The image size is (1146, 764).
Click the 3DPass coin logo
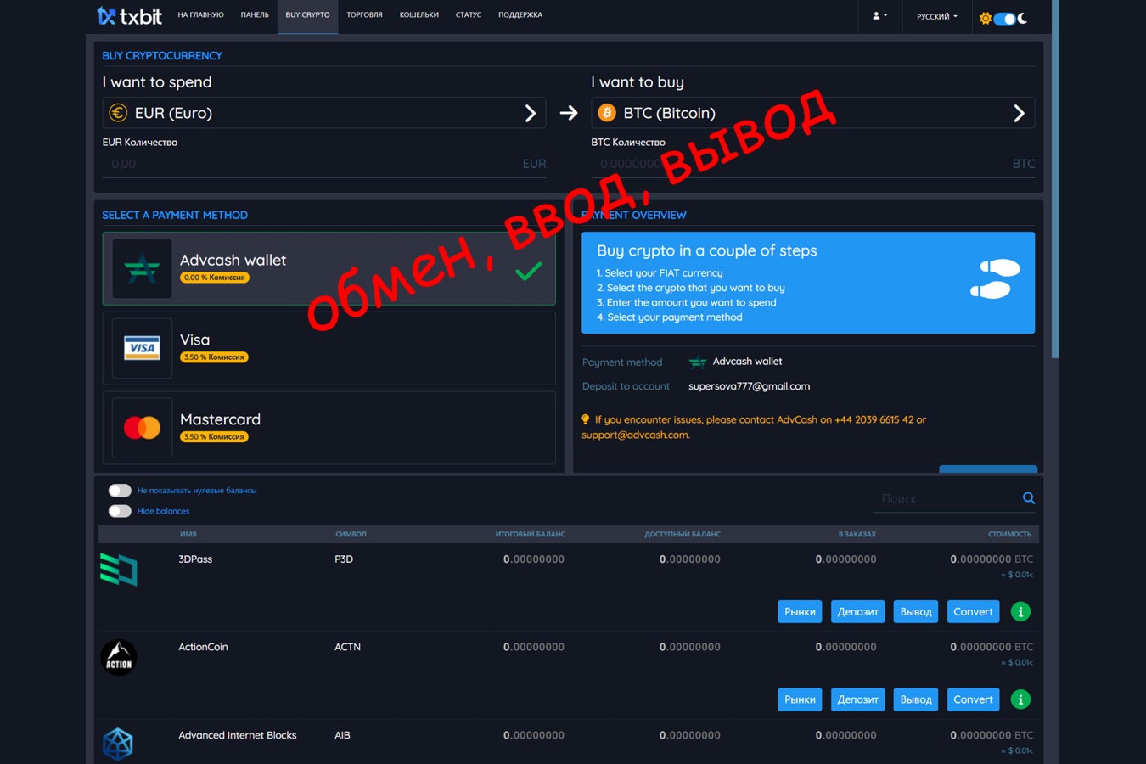(x=119, y=569)
